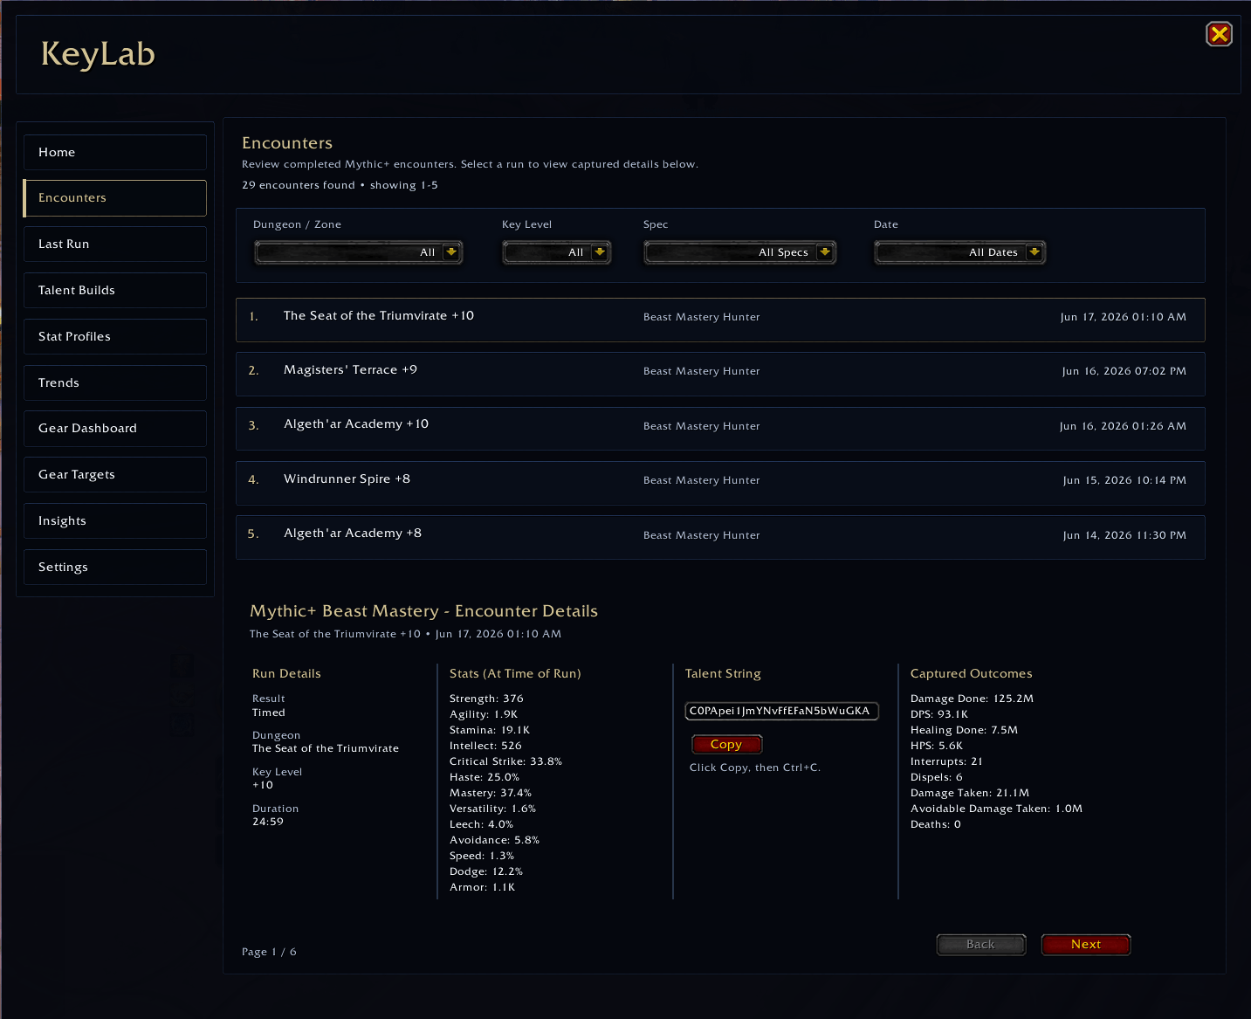This screenshot has height=1019, width=1251.
Task: Click the Jun 16, 2026 07:02 PM date
Action: click(x=1124, y=371)
